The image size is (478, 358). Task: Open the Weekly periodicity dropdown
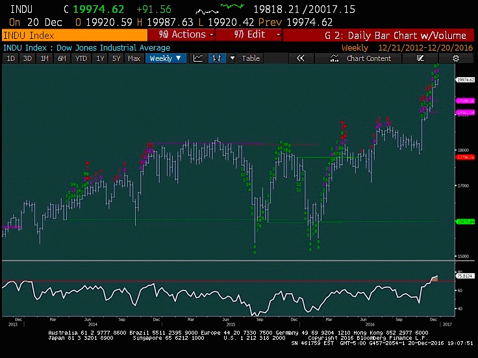[x=166, y=58]
